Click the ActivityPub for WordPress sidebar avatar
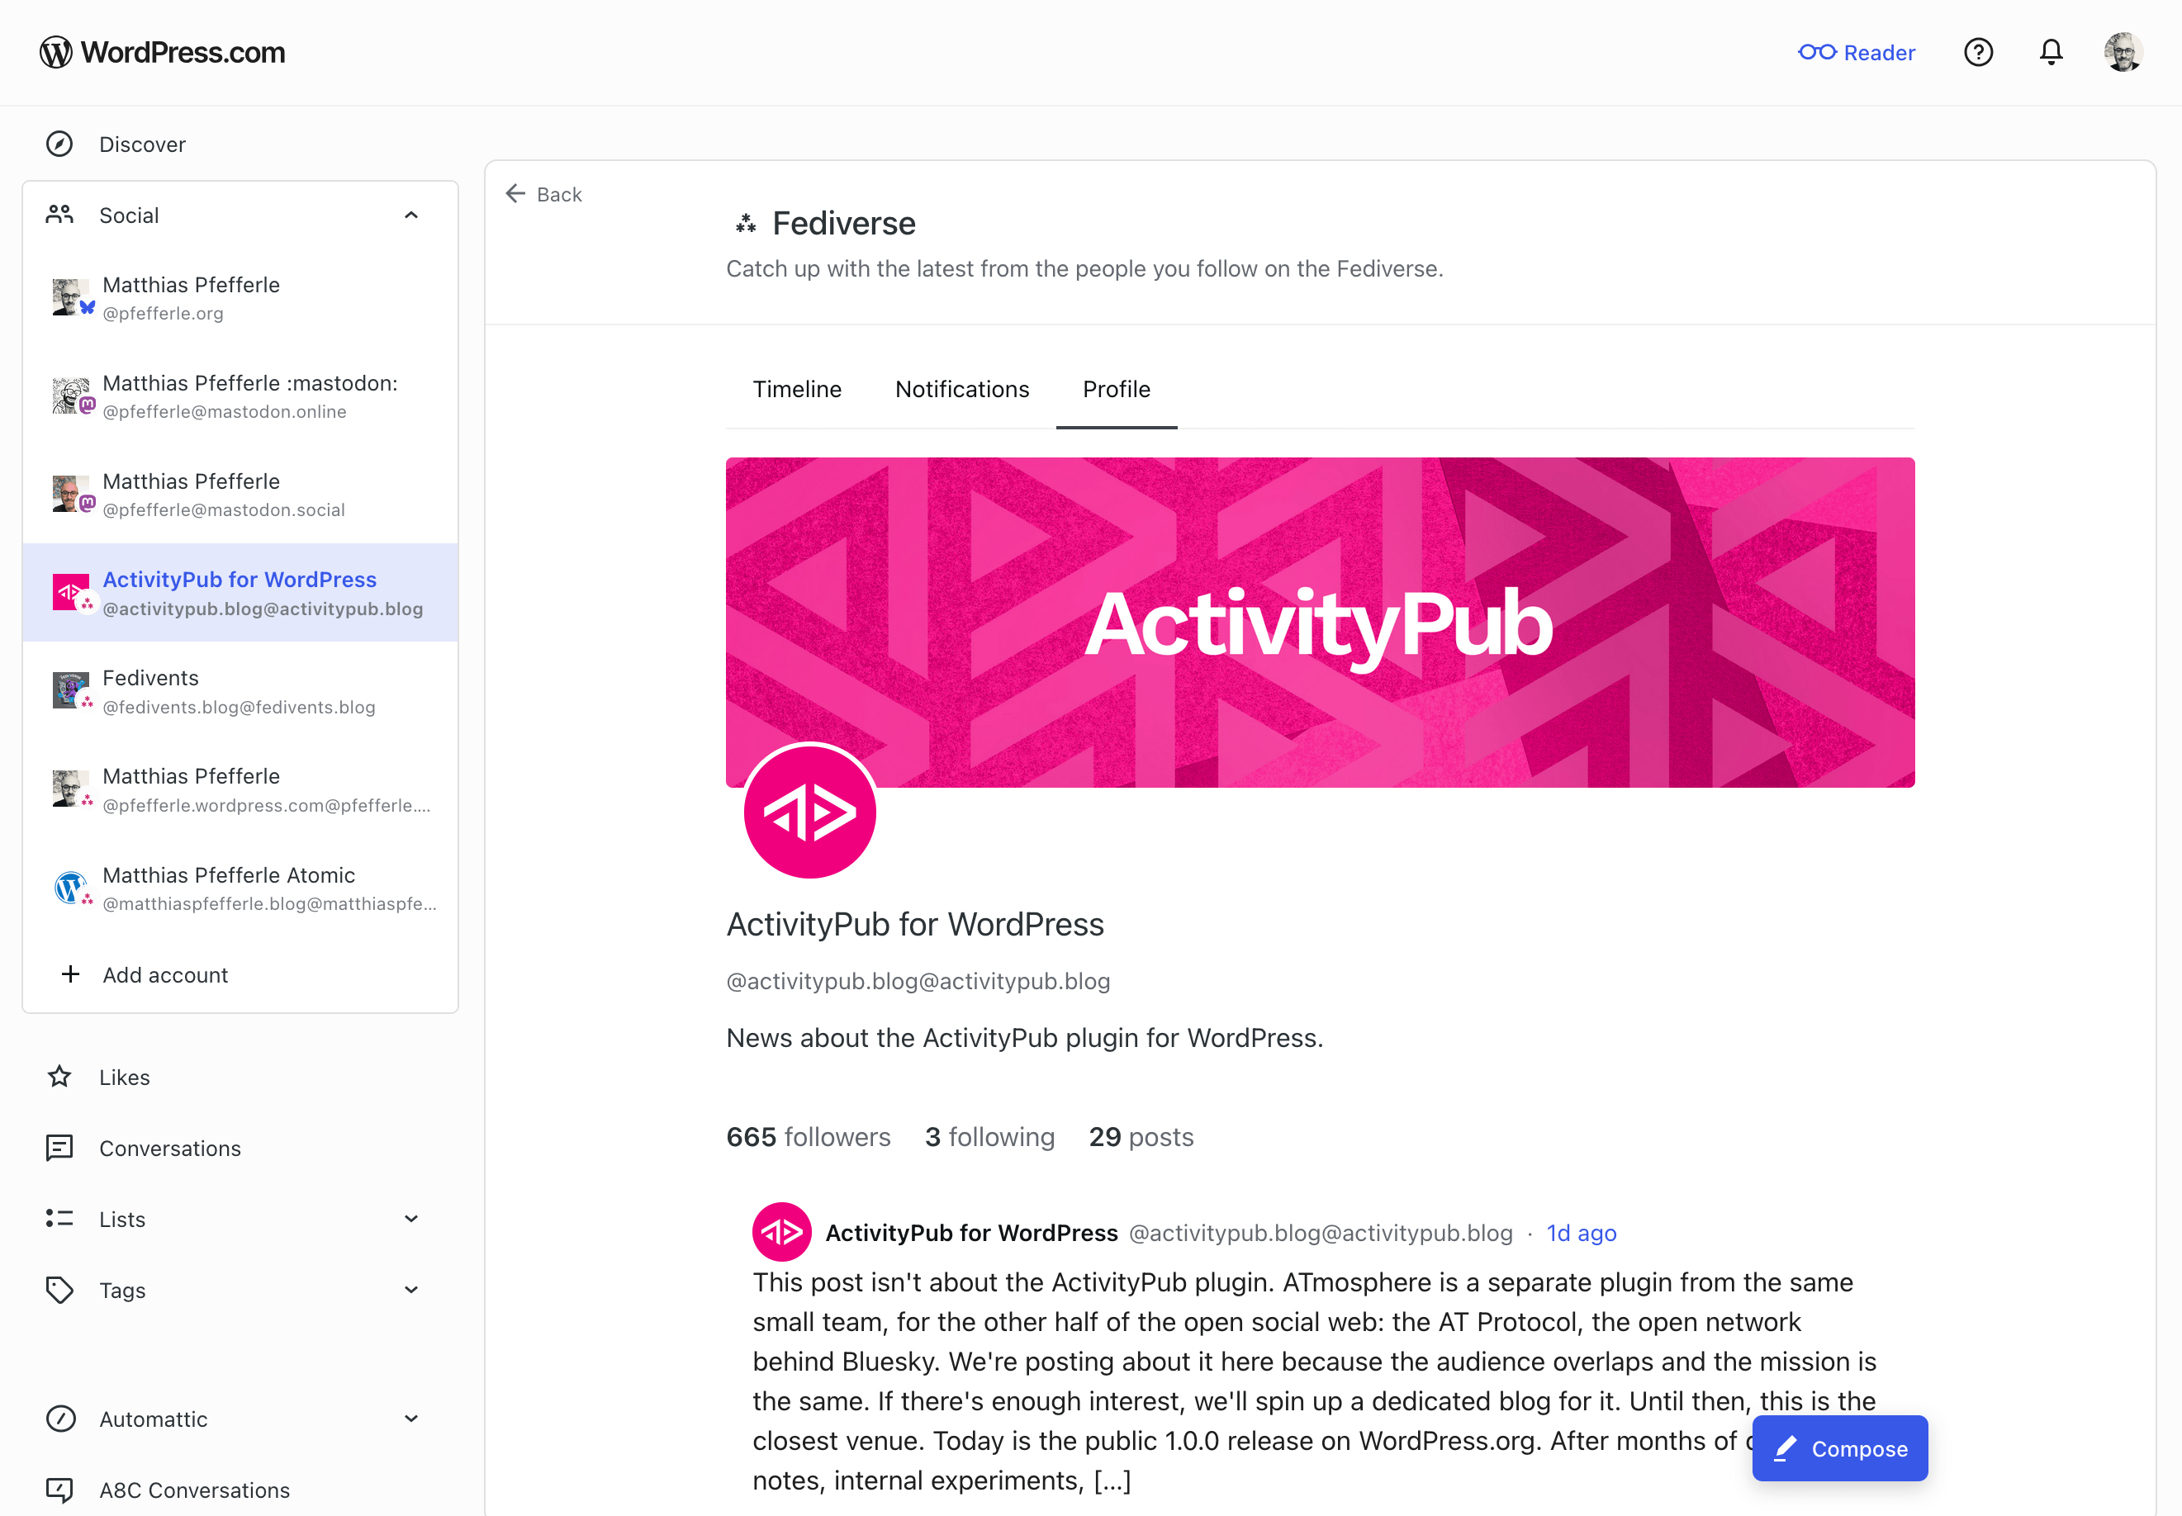Image resolution: width=2182 pixels, height=1516 pixels. 71,593
